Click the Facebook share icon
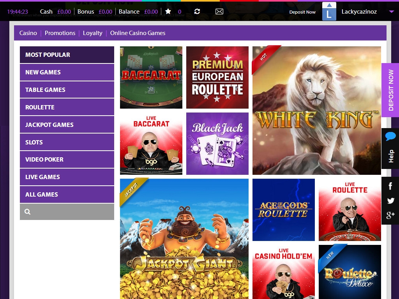This screenshot has height=299, width=399. coord(390,186)
